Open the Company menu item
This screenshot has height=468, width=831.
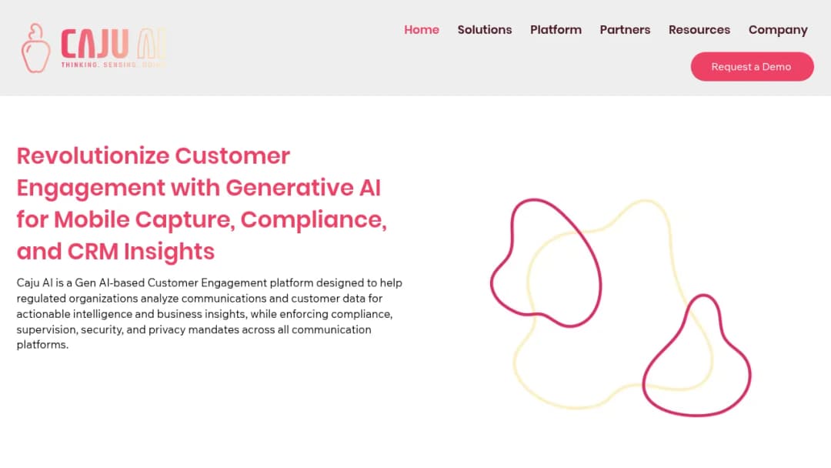coord(778,30)
